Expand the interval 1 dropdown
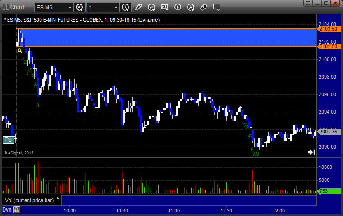 click(116, 8)
